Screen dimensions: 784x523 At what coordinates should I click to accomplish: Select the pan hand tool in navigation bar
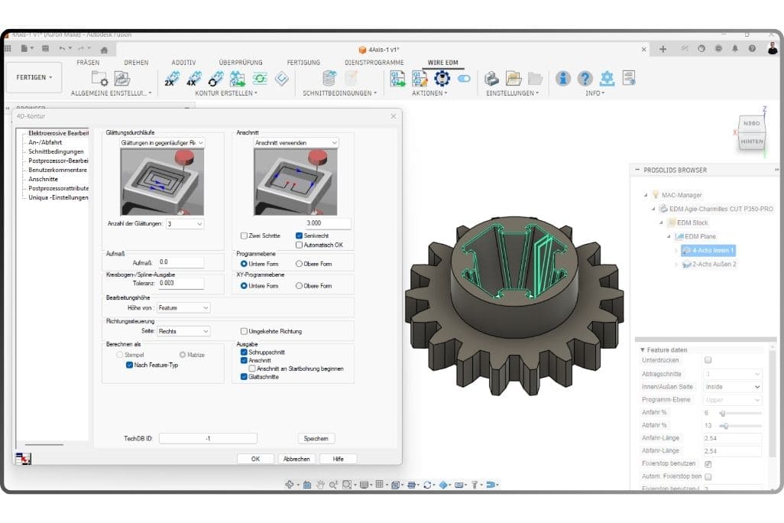click(320, 485)
